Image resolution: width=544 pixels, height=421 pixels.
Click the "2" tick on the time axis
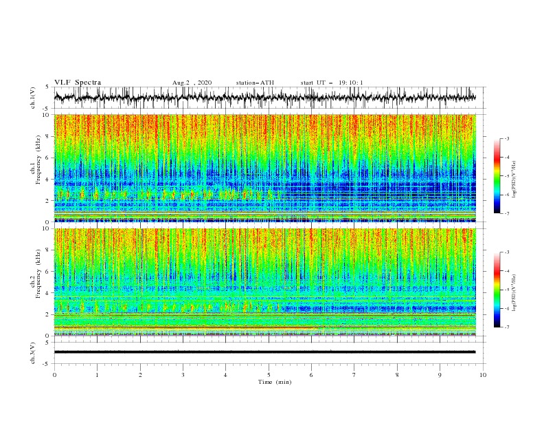(x=140, y=375)
